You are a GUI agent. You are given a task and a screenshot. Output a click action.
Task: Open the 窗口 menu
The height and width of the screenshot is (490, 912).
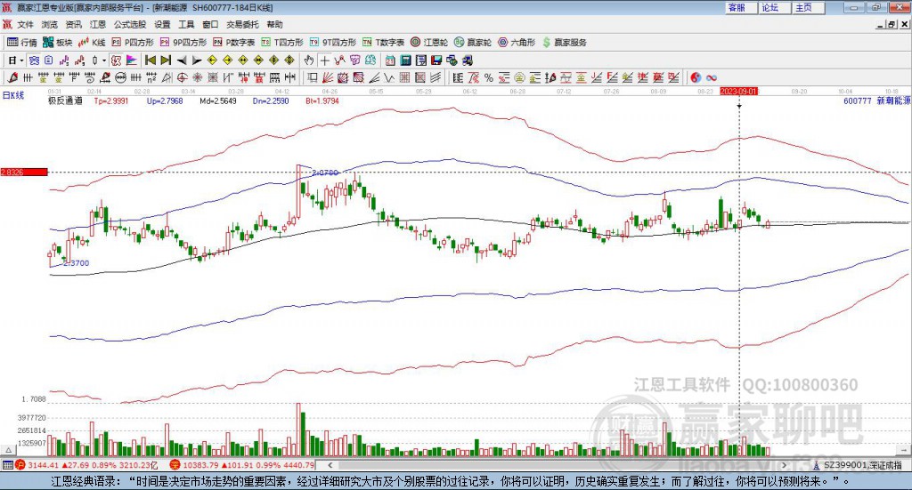pos(210,24)
